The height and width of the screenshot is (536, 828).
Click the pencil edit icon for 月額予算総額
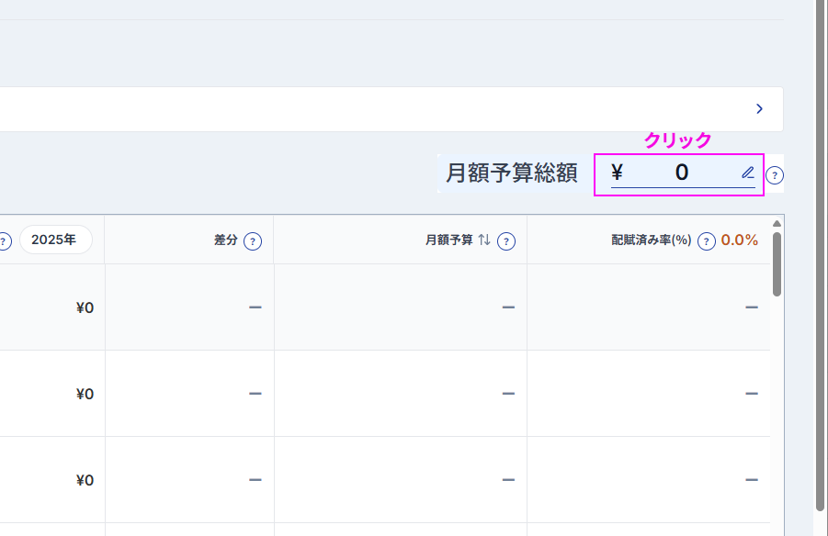(x=748, y=173)
